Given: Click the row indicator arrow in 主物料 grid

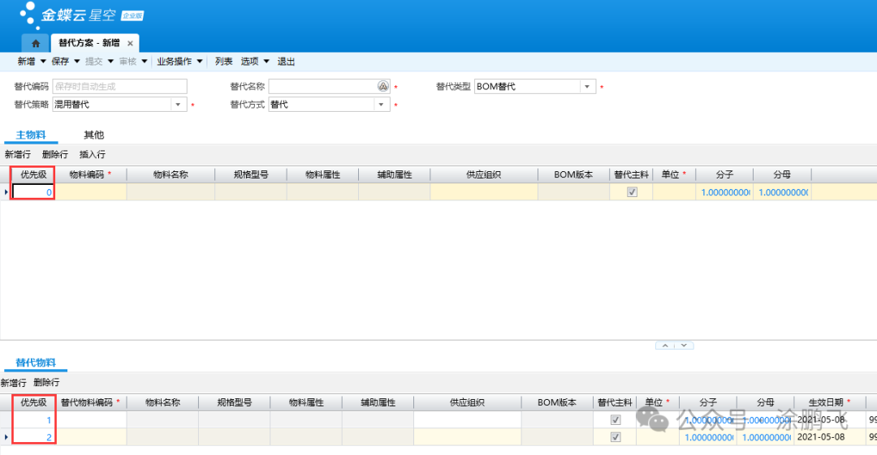Looking at the screenshot, I should coord(6,192).
